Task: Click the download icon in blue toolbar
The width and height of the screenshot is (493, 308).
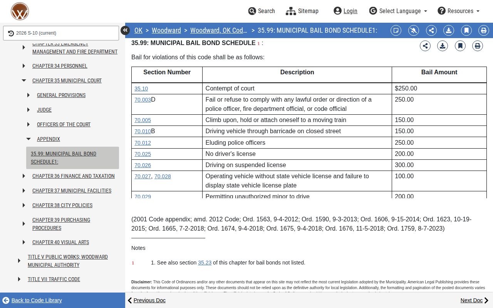Action: click(449, 30)
